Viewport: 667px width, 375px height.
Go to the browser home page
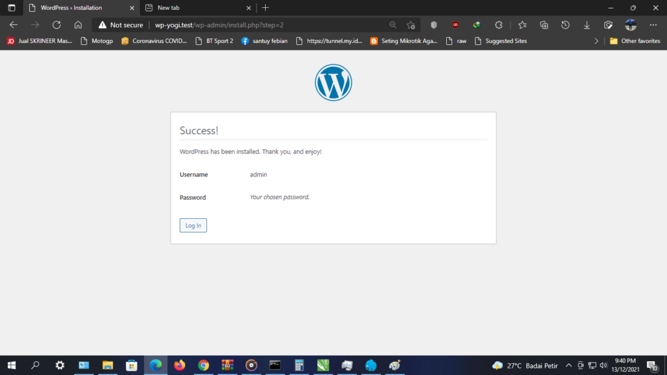click(78, 25)
